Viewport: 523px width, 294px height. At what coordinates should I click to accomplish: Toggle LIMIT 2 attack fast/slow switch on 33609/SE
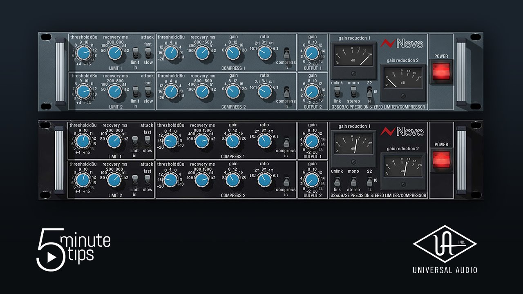[147, 180]
